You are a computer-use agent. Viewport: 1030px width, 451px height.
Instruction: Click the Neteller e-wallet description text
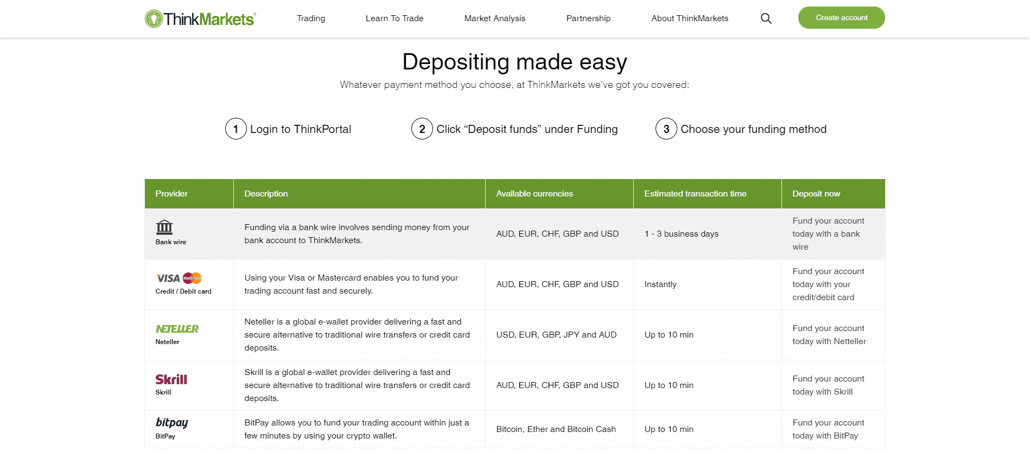click(357, 335)
